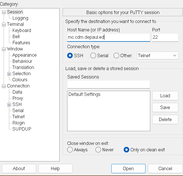
Task: Open the Serial category in the tree
Action: (18, 110)
